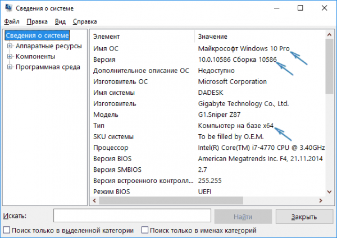Click the horizontal scrollbar right arrow
This screenshot has height=238, width=337.
pyautogui.click(x=321, y=200)
